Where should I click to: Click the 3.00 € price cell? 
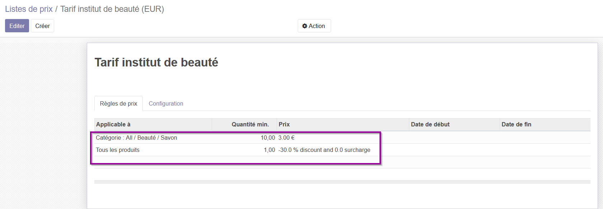(286, 138)
